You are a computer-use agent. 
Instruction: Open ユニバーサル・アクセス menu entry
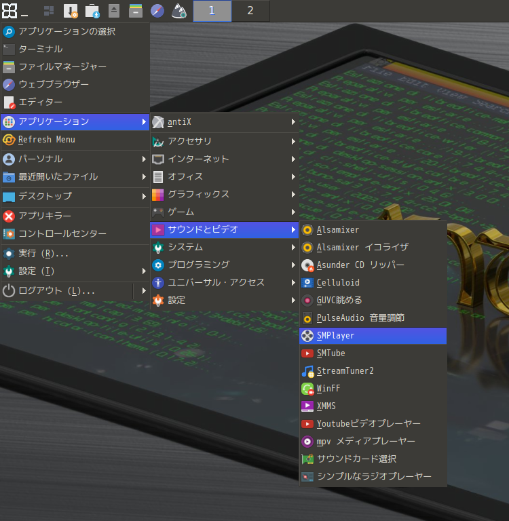(x=225, y=283)
